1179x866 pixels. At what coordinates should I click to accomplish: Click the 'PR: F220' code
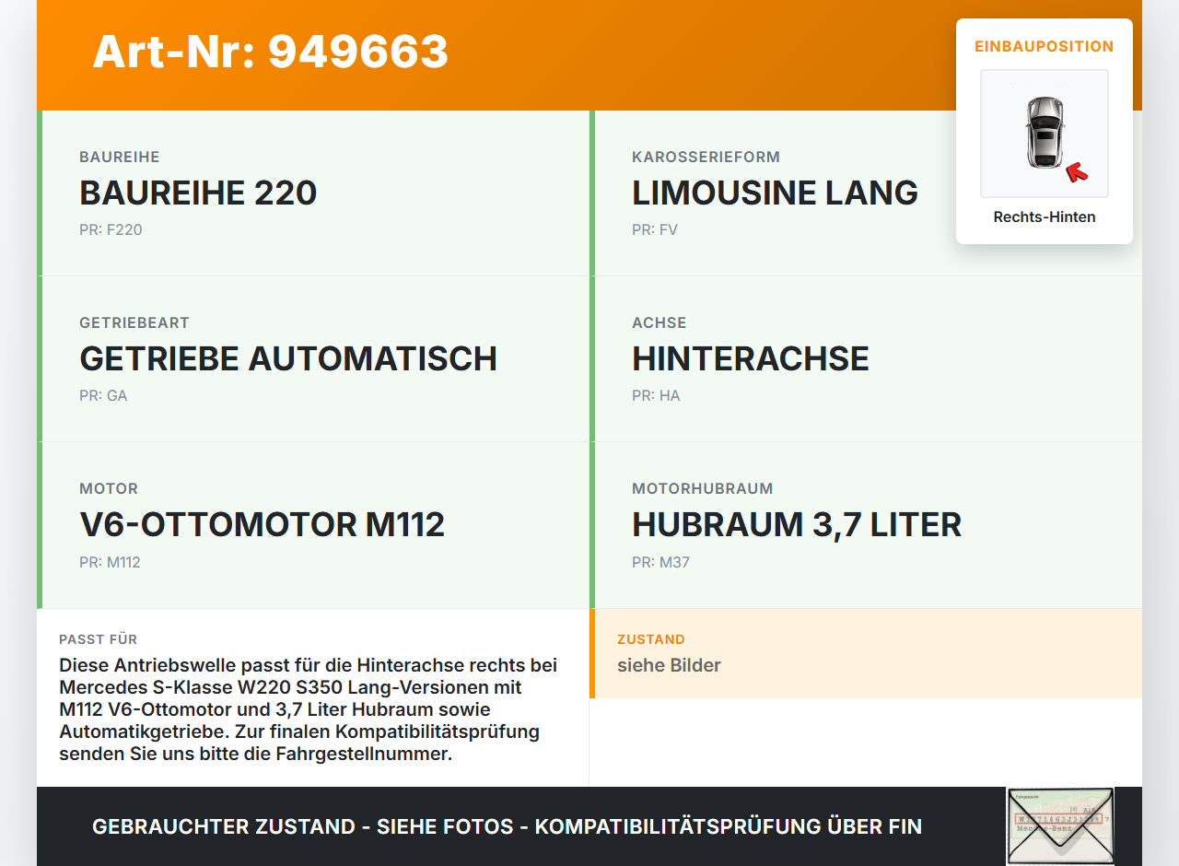pos(111,230)
